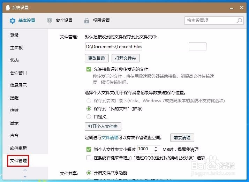Decrease MB value with down arrow

click(x=156, y=151)
